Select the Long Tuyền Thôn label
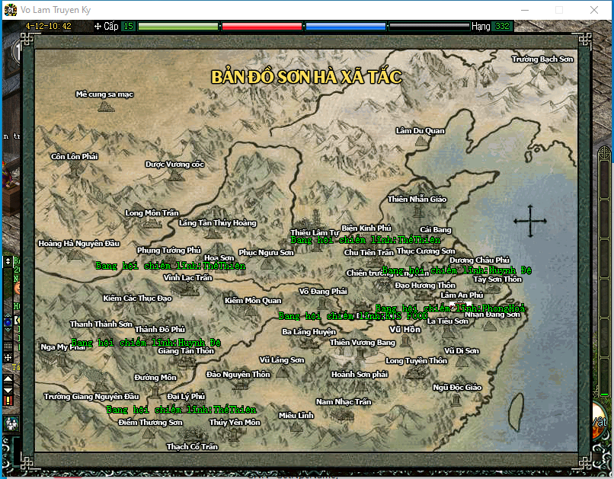The width and height of the screenshot is (614, 479). click(x=417, y=360)
